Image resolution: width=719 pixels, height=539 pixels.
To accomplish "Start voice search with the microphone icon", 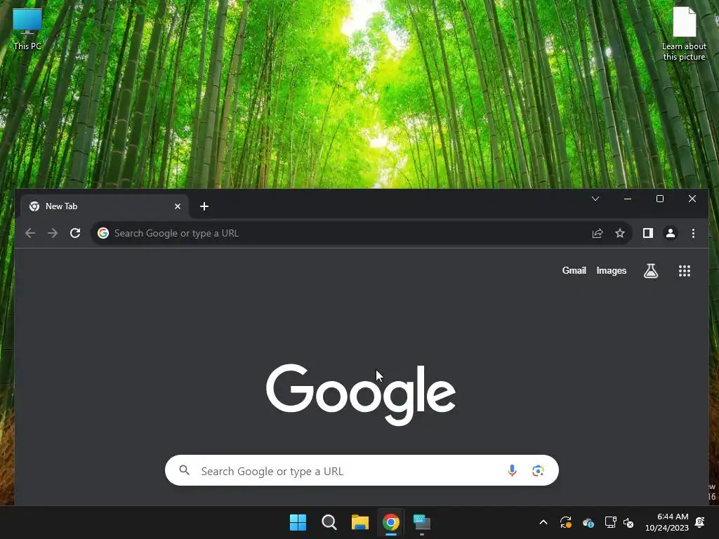I will (x=512, y=471).
